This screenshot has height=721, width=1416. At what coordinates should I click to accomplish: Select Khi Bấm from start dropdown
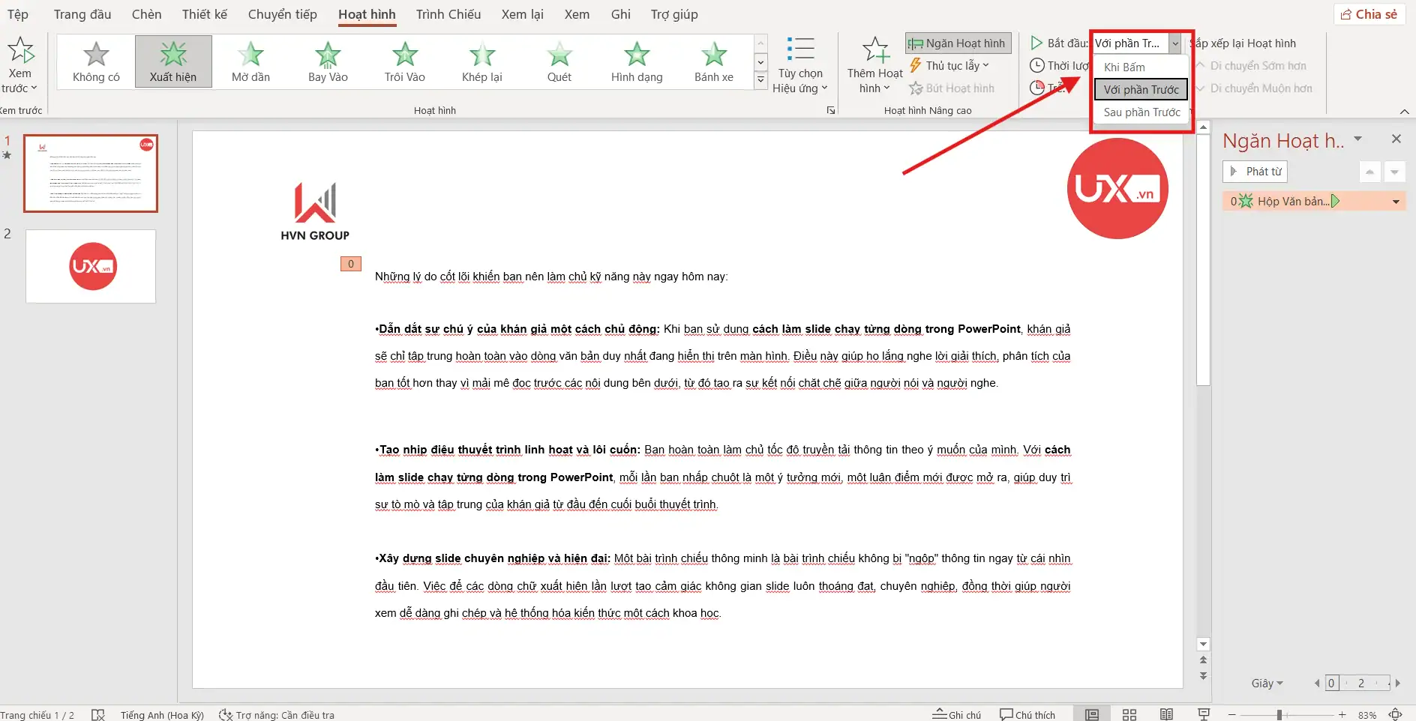(1124, 67)
